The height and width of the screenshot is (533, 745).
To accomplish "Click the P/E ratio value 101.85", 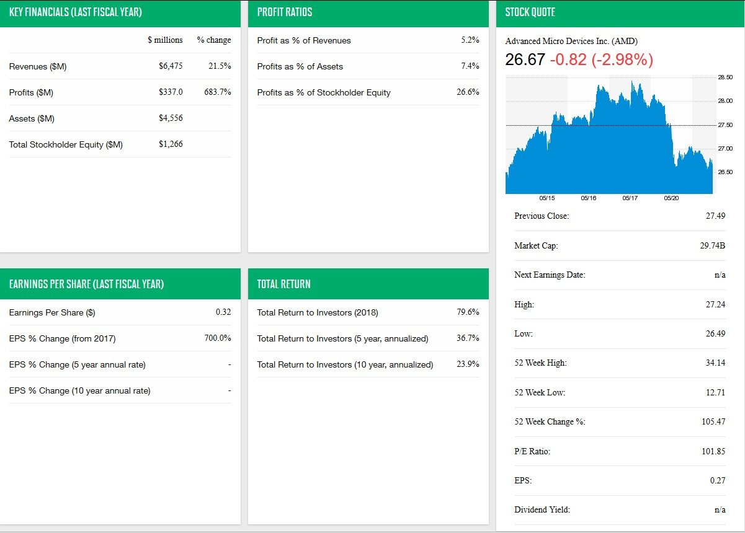I will tap(713, 451).
